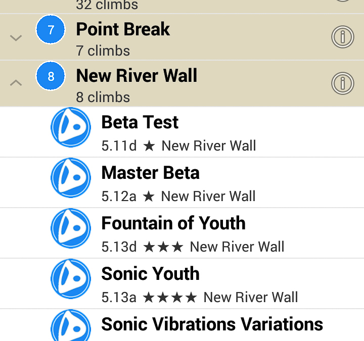The image size is (364, 341).
Task: Open the Master Beta climb
Action: coord(150,173)
